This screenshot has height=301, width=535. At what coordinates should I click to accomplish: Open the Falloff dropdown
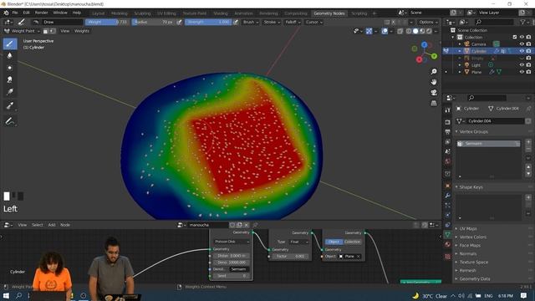(293, 22)
